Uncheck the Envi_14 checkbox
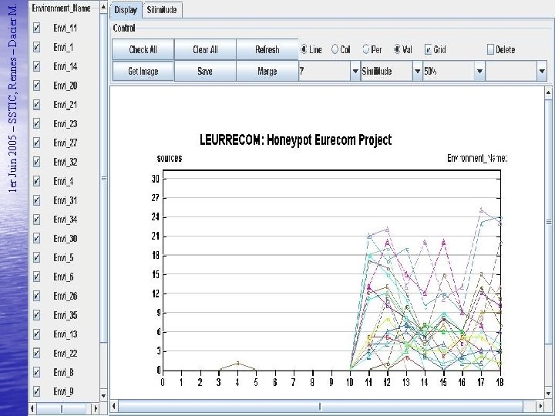Screen dimensions: 555x416 pyautogui.click(x=36, y=66)
